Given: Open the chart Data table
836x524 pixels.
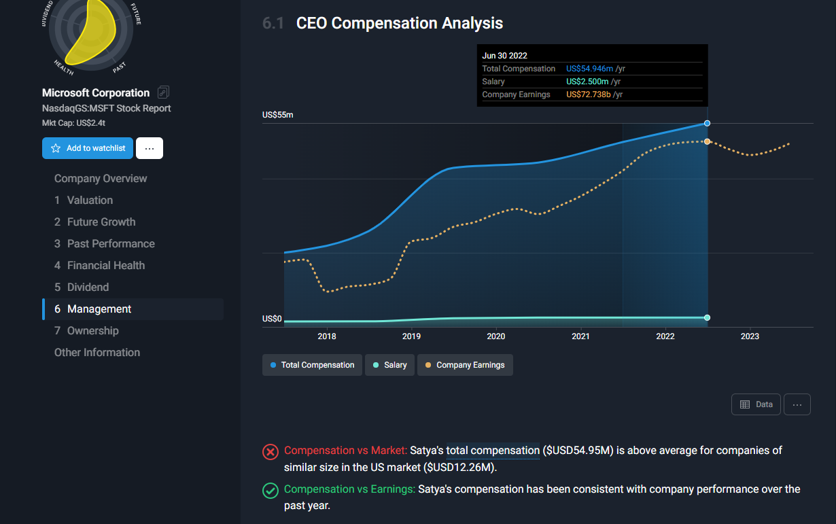Looking at the screenshot, I should click(x=756, y=404).
